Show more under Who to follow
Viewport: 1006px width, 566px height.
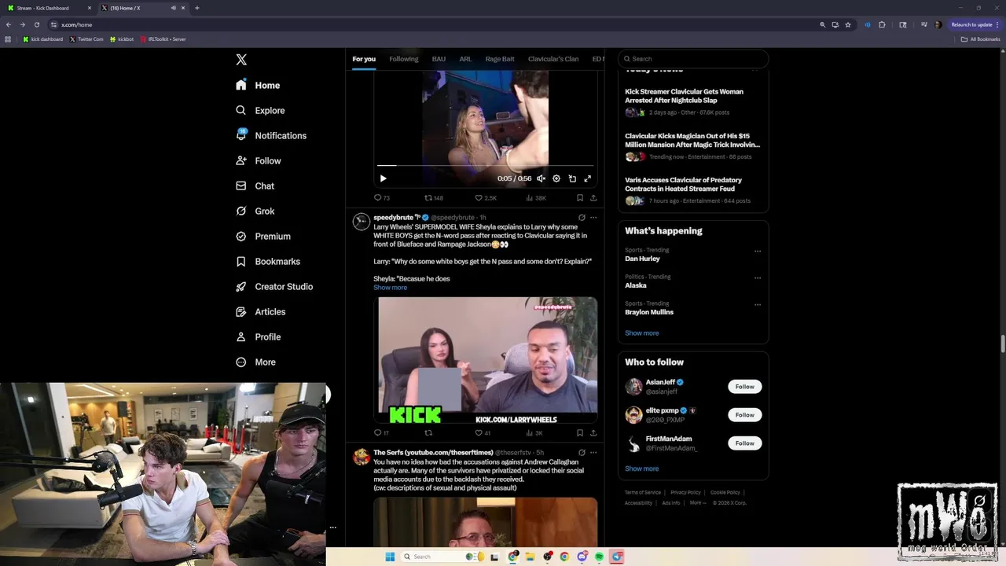[642, 469]
